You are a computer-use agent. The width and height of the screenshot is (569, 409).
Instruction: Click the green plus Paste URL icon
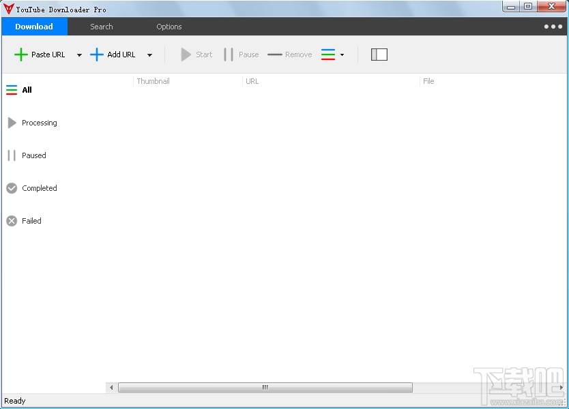point(21,55)
